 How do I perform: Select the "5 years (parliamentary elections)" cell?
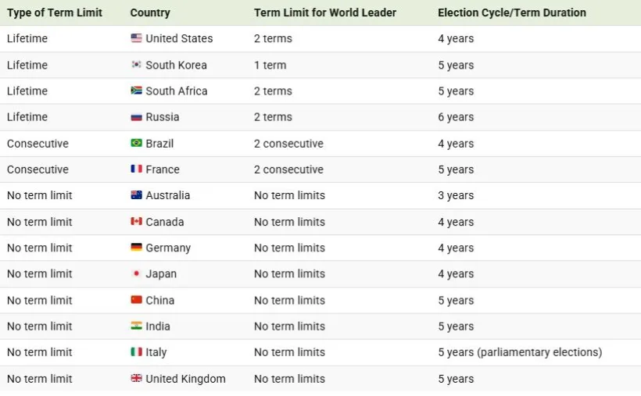[x=520, y=352]
